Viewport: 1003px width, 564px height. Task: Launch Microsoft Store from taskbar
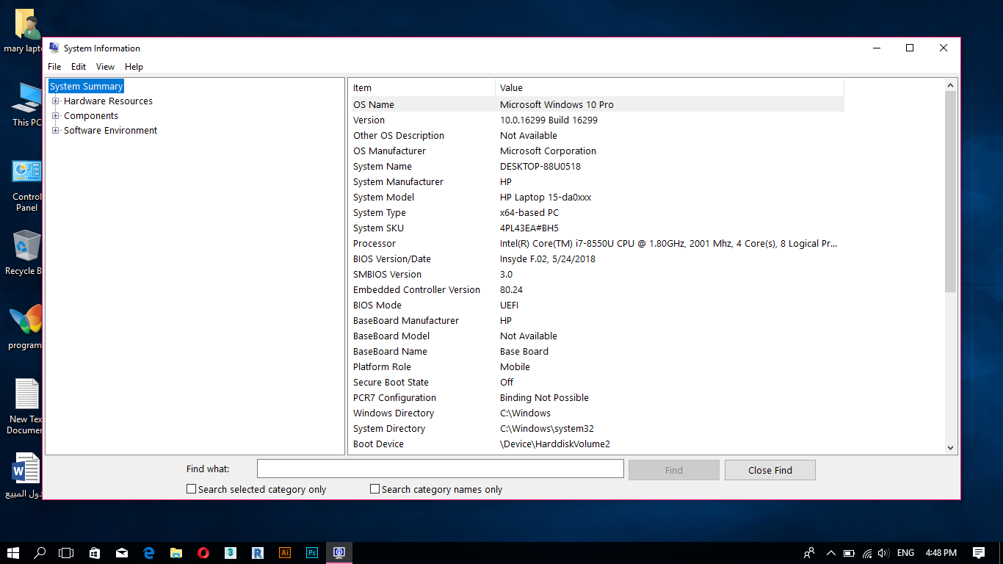coord(95,553)
